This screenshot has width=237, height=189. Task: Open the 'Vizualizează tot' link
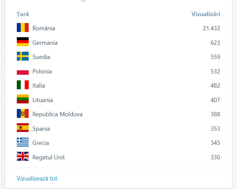(37, 178)
